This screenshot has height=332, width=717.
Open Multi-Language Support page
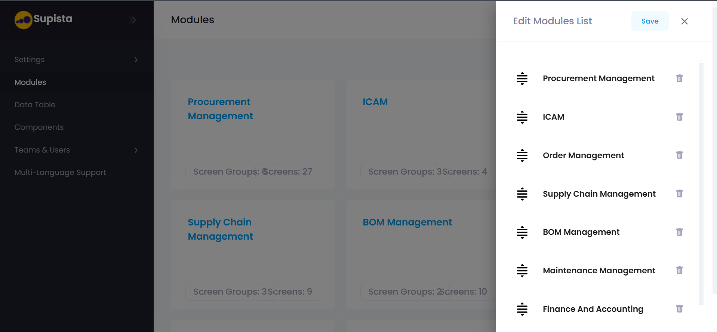[60, 172]
